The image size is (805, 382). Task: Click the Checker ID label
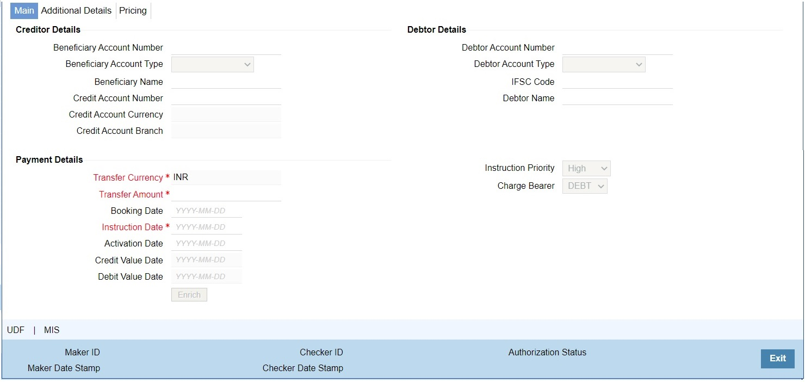point(321,352)
